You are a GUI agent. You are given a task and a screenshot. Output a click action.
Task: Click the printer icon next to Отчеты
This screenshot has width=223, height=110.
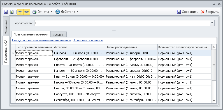(x=34, y=12)
